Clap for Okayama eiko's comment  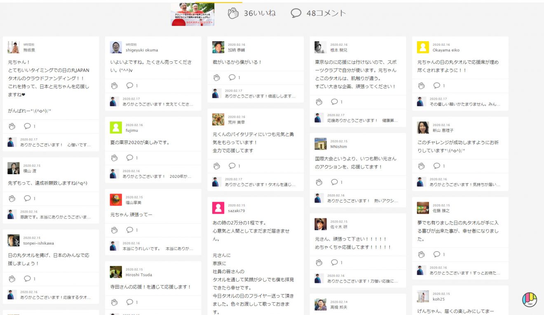(x=421, y=85)
